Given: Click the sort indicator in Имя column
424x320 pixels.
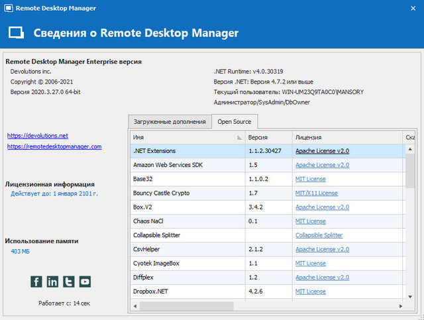Looking at the screenshot, I should pyautogui.click(x=239, y=138).
